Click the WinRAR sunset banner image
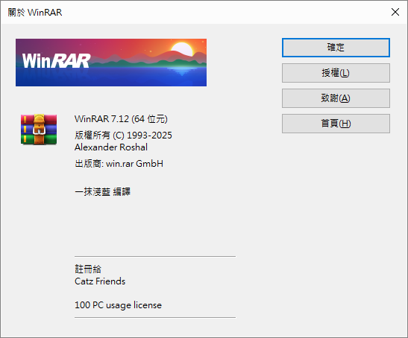408x338 pixels. coord(111,63)
